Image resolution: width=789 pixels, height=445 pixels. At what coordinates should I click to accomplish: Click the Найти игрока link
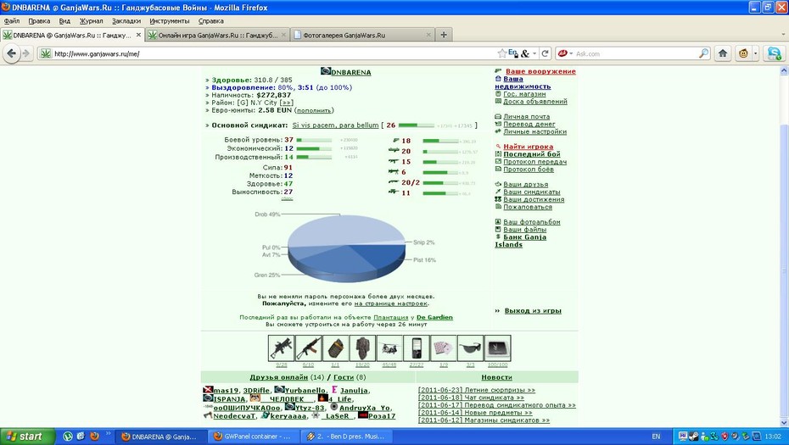click(528, 147)
